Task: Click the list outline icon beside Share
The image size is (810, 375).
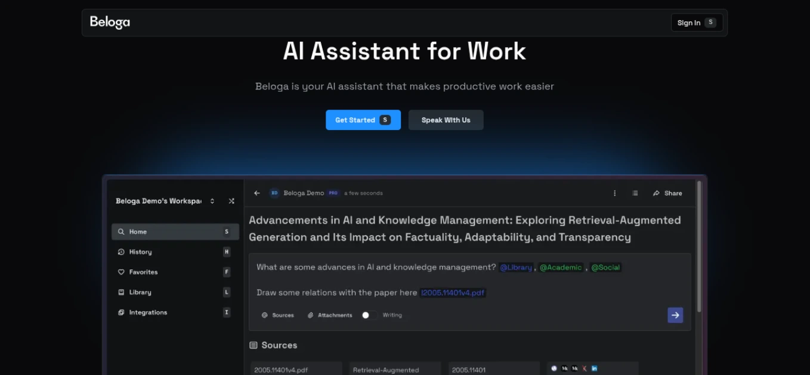Action: [635, 193]
